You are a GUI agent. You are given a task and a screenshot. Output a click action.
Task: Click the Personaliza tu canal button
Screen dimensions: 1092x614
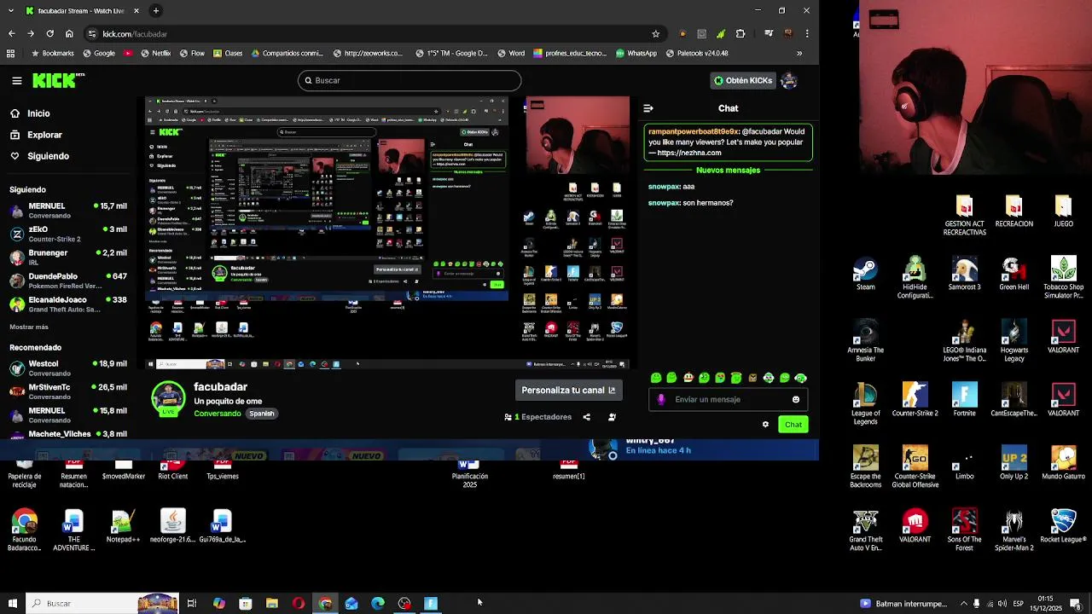[x=568, y=390]
